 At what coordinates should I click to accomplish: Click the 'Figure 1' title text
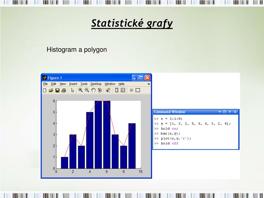(x=55, y=78)
